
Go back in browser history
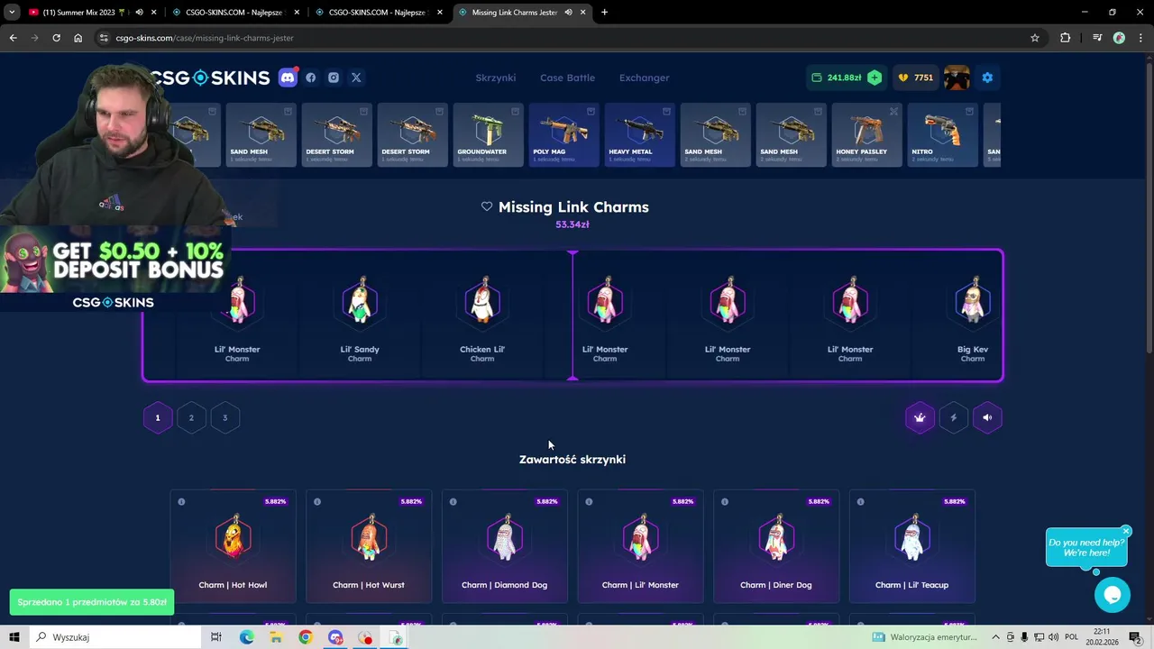click(x=13, y=38)
